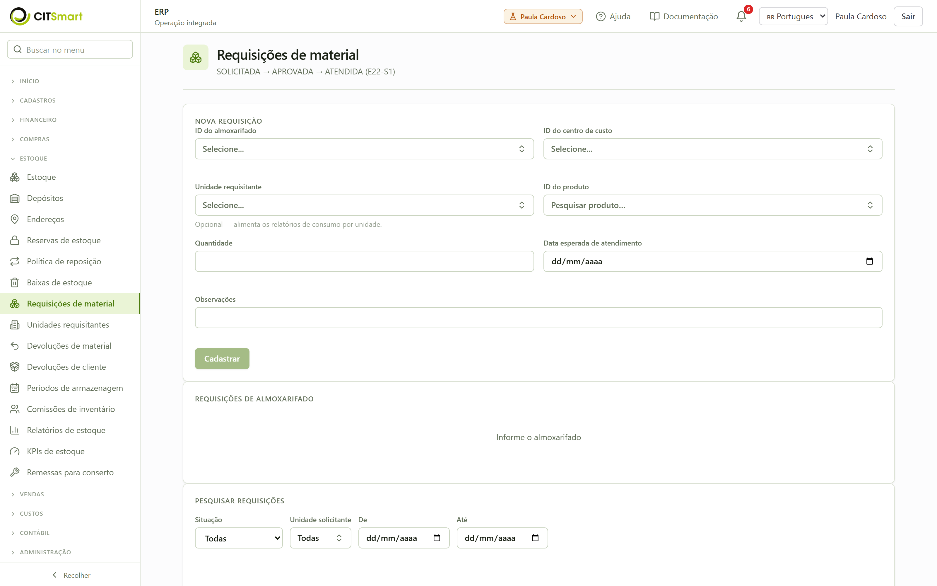Focus the Buscar no menu search field

pos(70,49)
